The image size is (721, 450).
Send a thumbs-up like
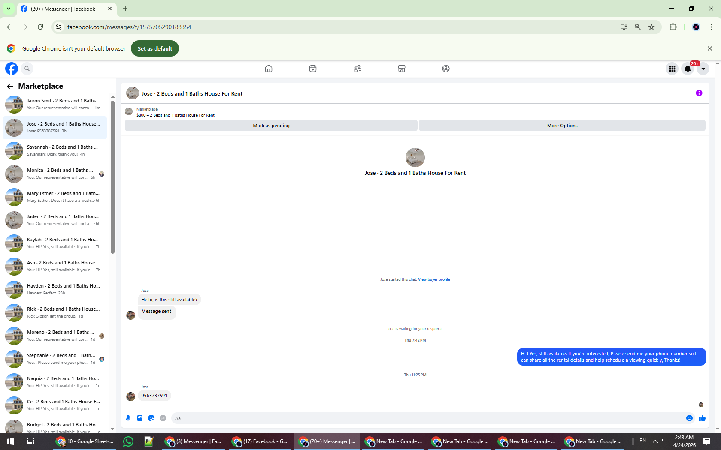pyautogui.click(x=702, y=418)
